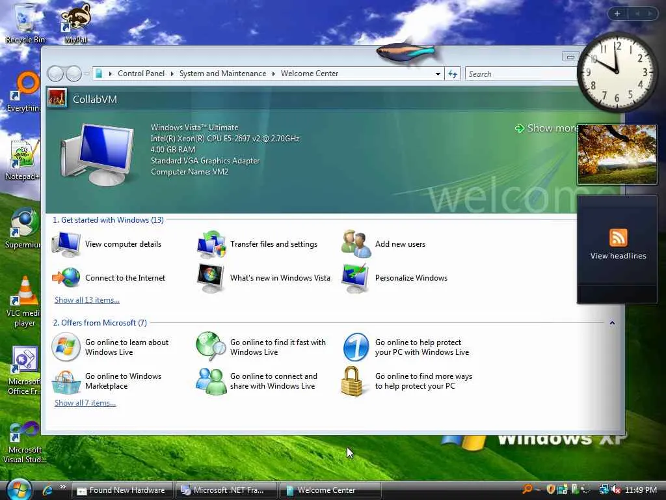Launch Internet Explorer from Quick Launch
This screenshot has height=500, width=666.
tap(47, 490)
